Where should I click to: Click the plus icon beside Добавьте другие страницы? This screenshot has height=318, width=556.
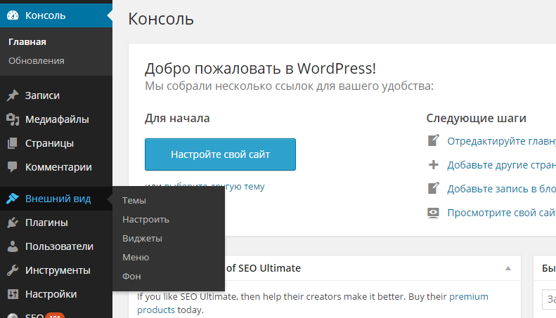433,165
